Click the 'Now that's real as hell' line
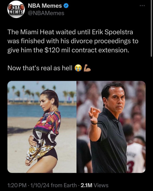The image size is (153, 191). (x=40, y=68)
